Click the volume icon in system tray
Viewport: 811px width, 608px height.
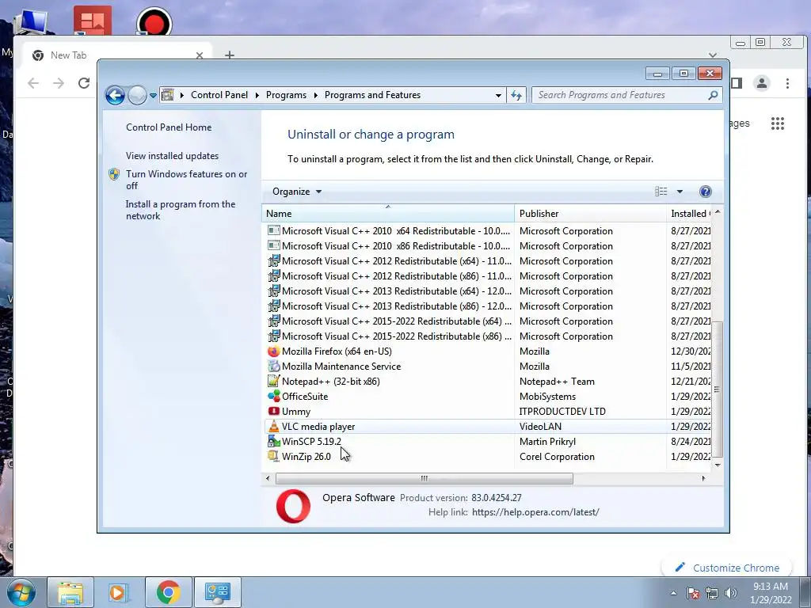tap(731, 593)
